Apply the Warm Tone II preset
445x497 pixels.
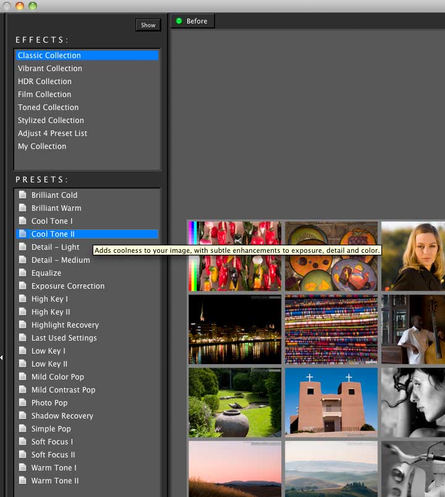coord(87,480)
